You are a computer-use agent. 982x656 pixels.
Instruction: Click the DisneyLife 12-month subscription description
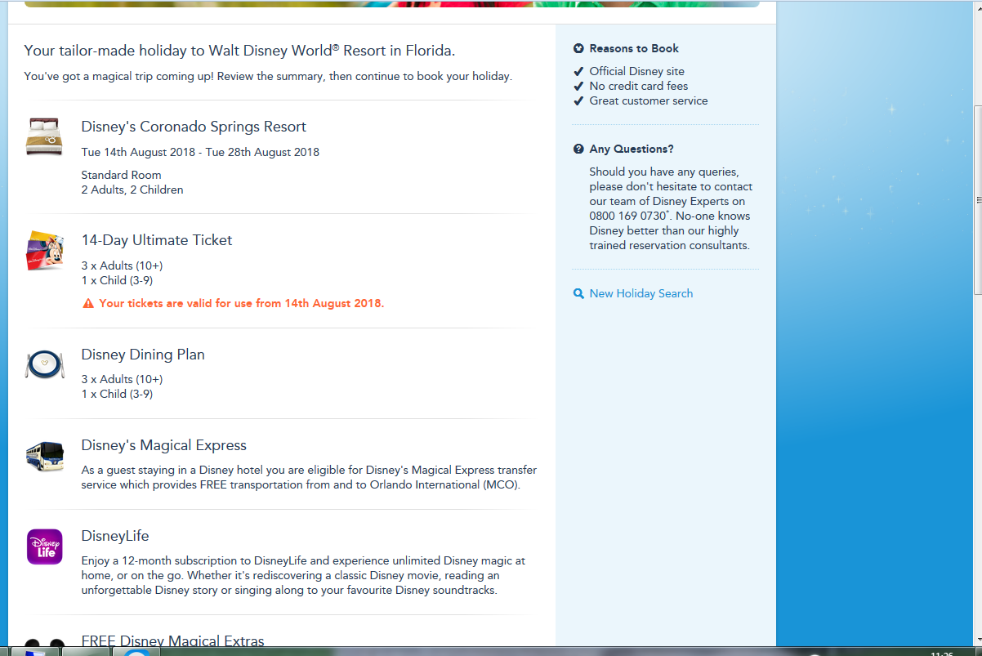[x=303, y=575]
